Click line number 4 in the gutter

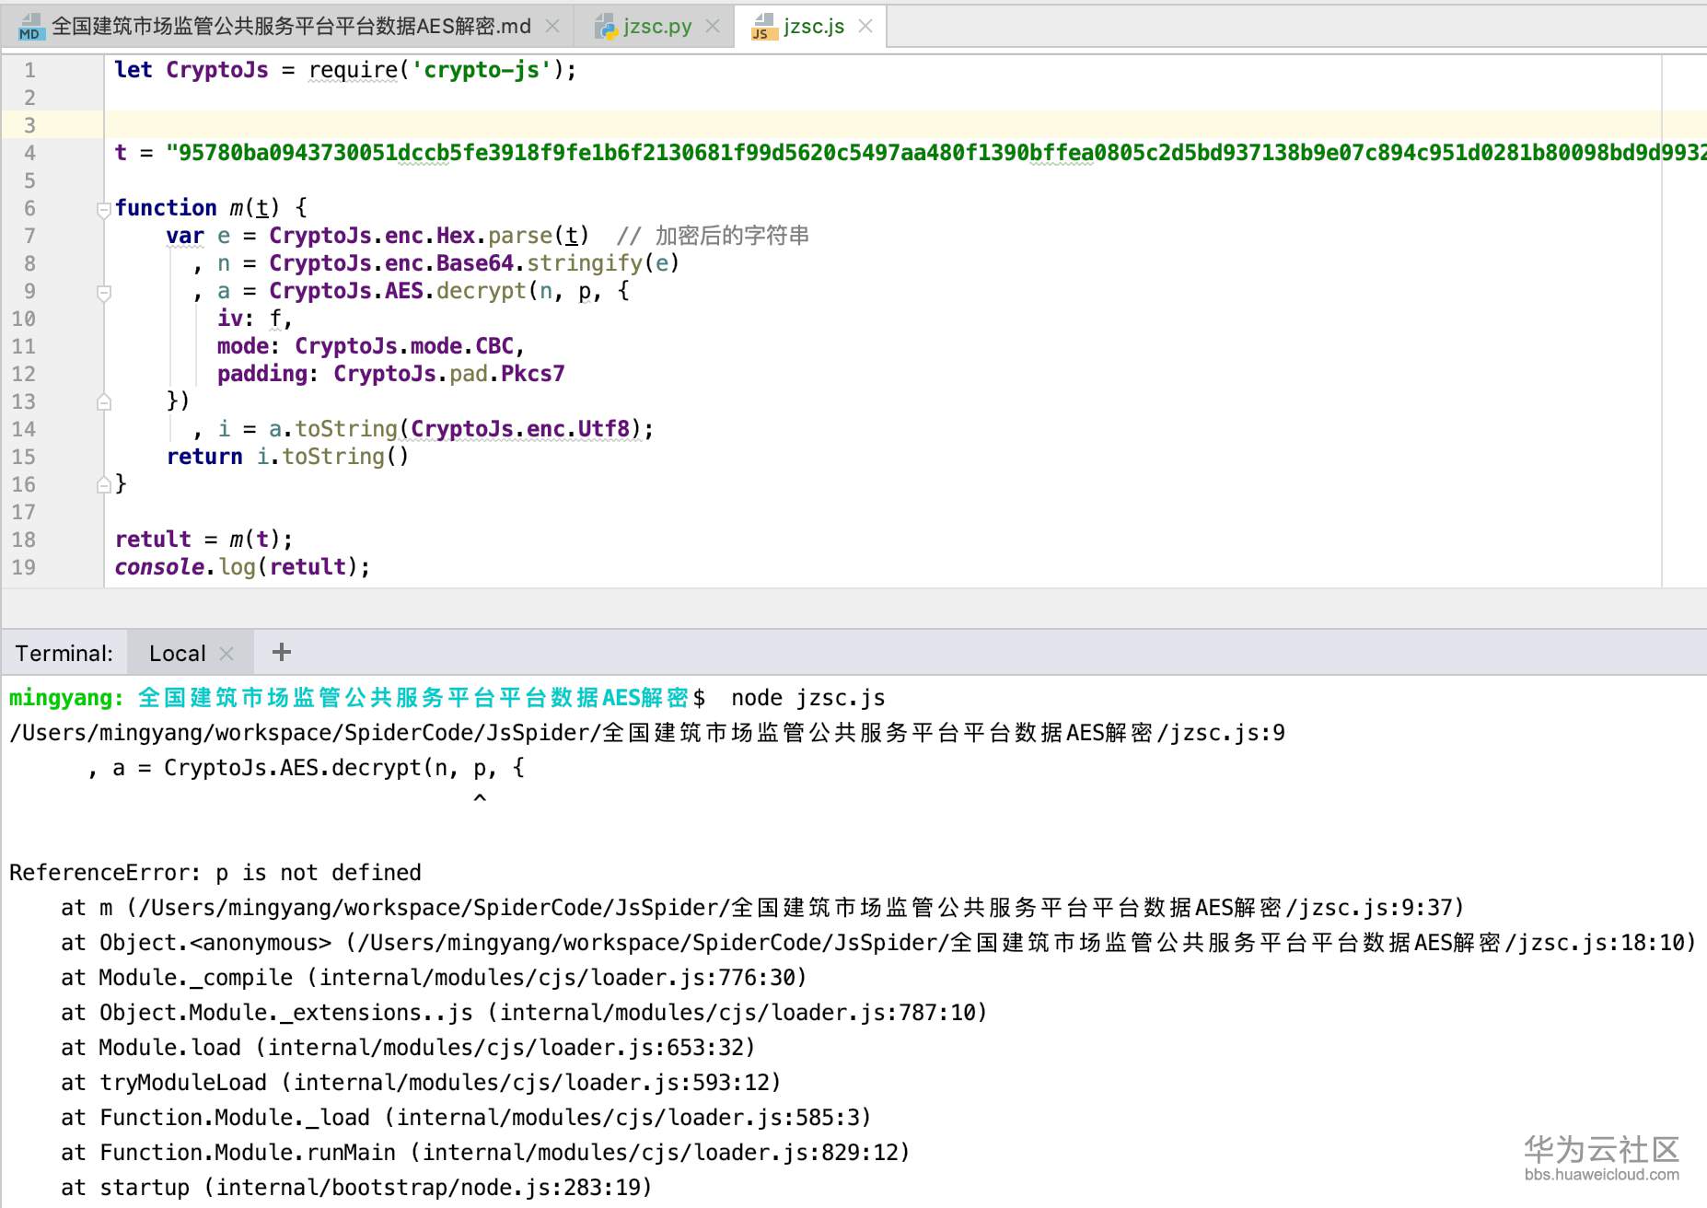[29, 153]
